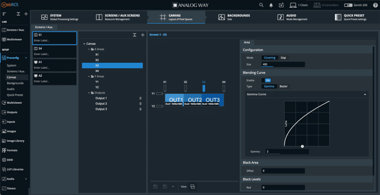Choose the Bezier blending curve type
Screen dimensions: 380x195
point(283,86)
